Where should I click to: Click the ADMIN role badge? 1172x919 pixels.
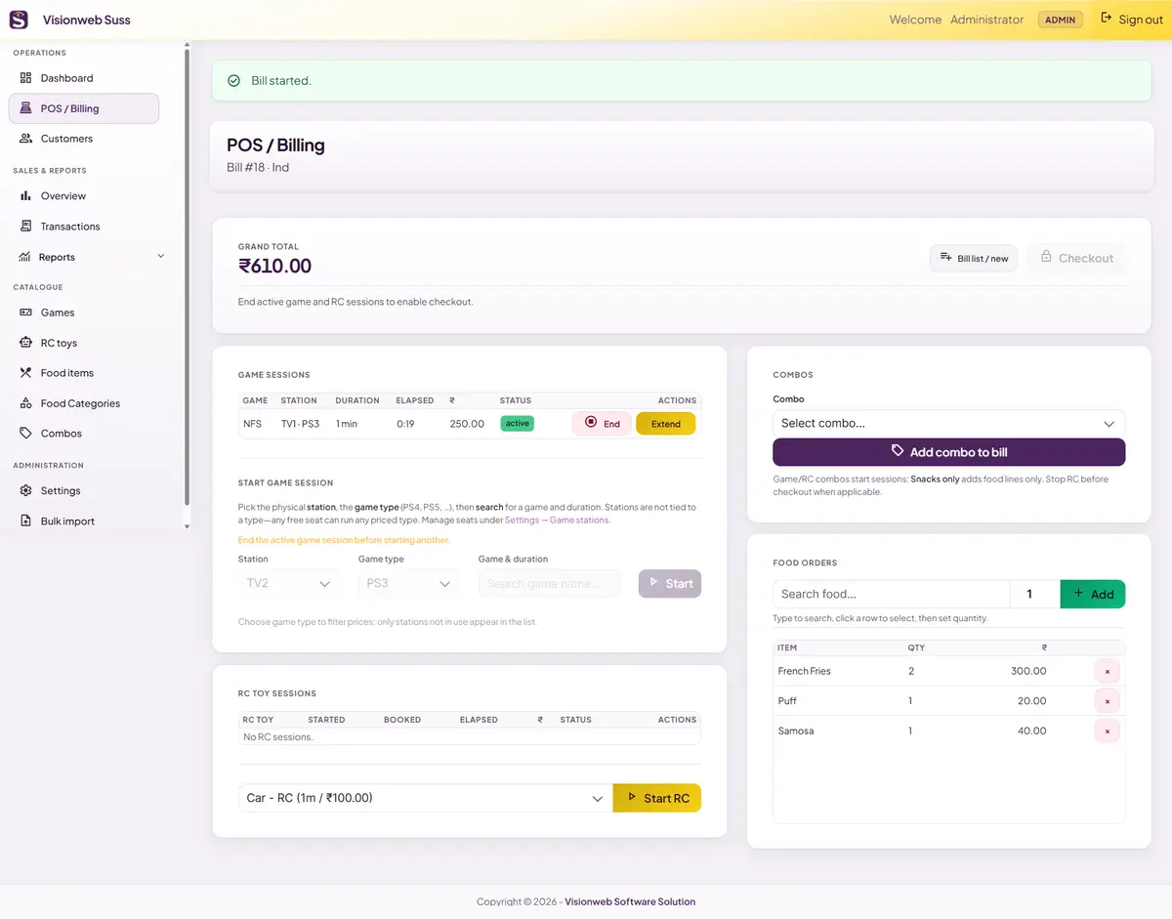click(1060, 20)
